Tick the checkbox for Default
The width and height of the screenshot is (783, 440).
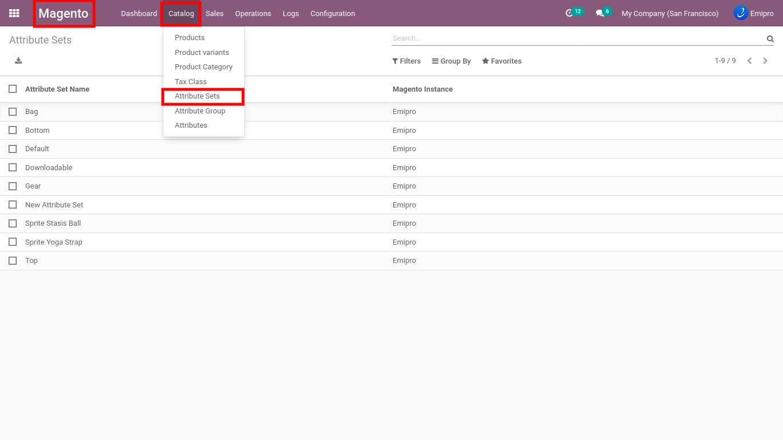[x=13, y=149]
